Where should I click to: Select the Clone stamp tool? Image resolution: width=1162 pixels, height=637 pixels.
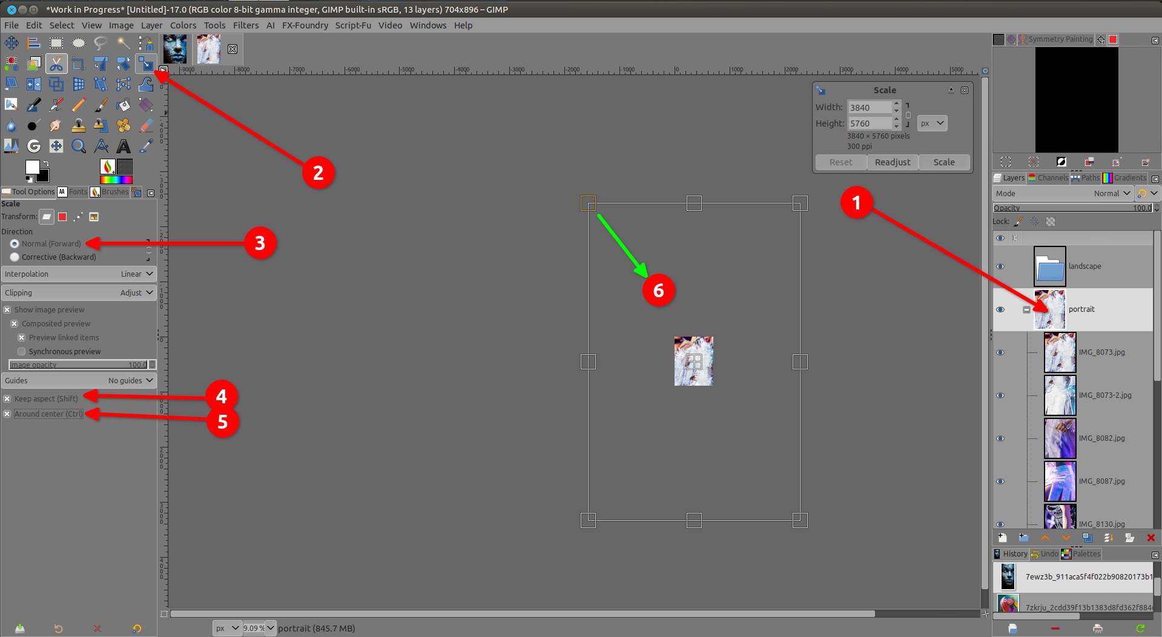coord(79,125)
